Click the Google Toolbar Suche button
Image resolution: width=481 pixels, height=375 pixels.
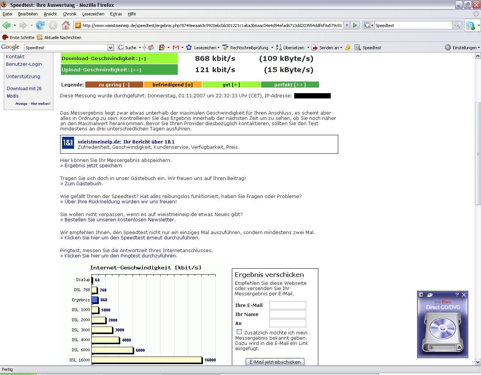(127, 47)
